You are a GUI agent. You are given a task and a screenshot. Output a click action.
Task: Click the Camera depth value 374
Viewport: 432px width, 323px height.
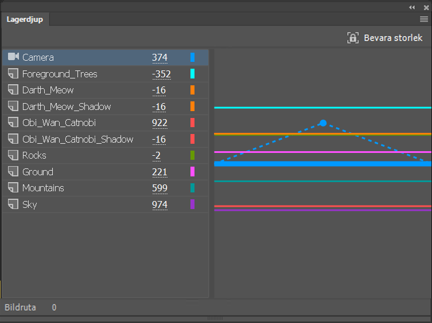[x=159, y=57]
